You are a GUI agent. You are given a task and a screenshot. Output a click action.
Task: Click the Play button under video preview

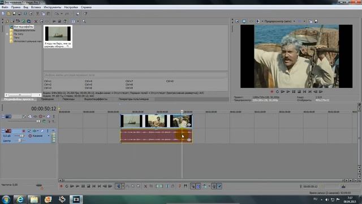click(x=288, y=92)
